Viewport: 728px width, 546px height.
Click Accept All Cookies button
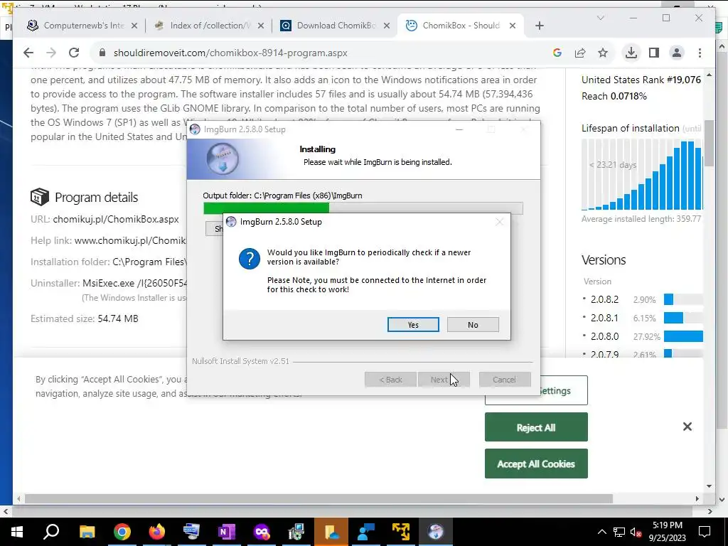coord(536,464)
